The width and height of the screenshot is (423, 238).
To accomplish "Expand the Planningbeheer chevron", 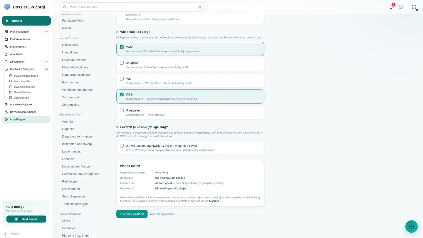I will point(46,32).
